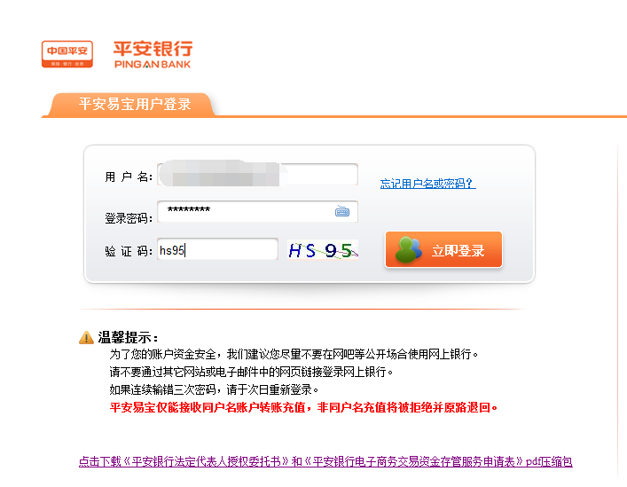
Task: Refresh the HS95 captcha image
Action: click(323, 249)
